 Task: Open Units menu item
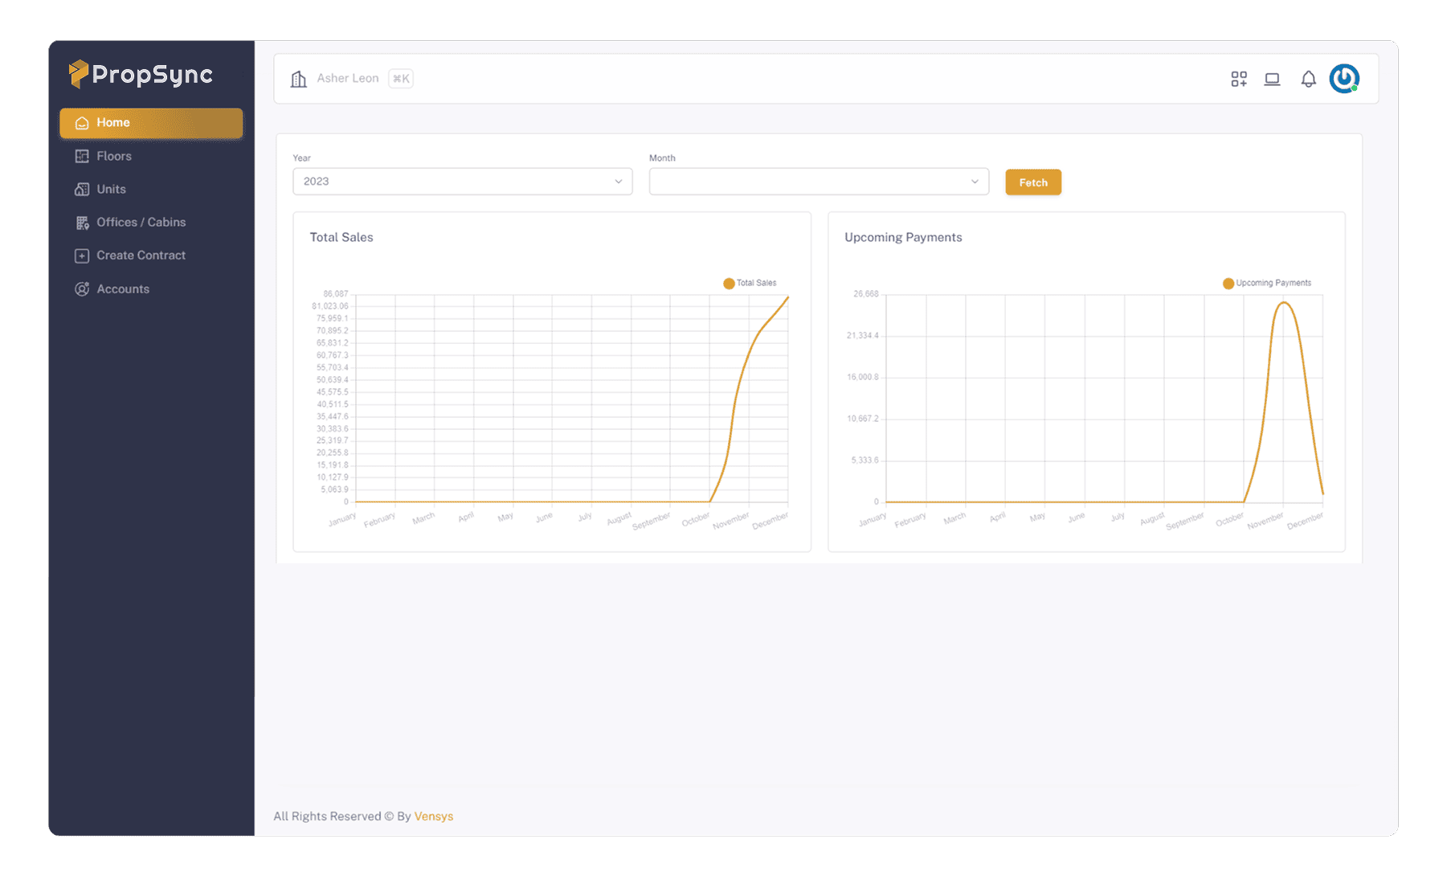tap(151, 189)
